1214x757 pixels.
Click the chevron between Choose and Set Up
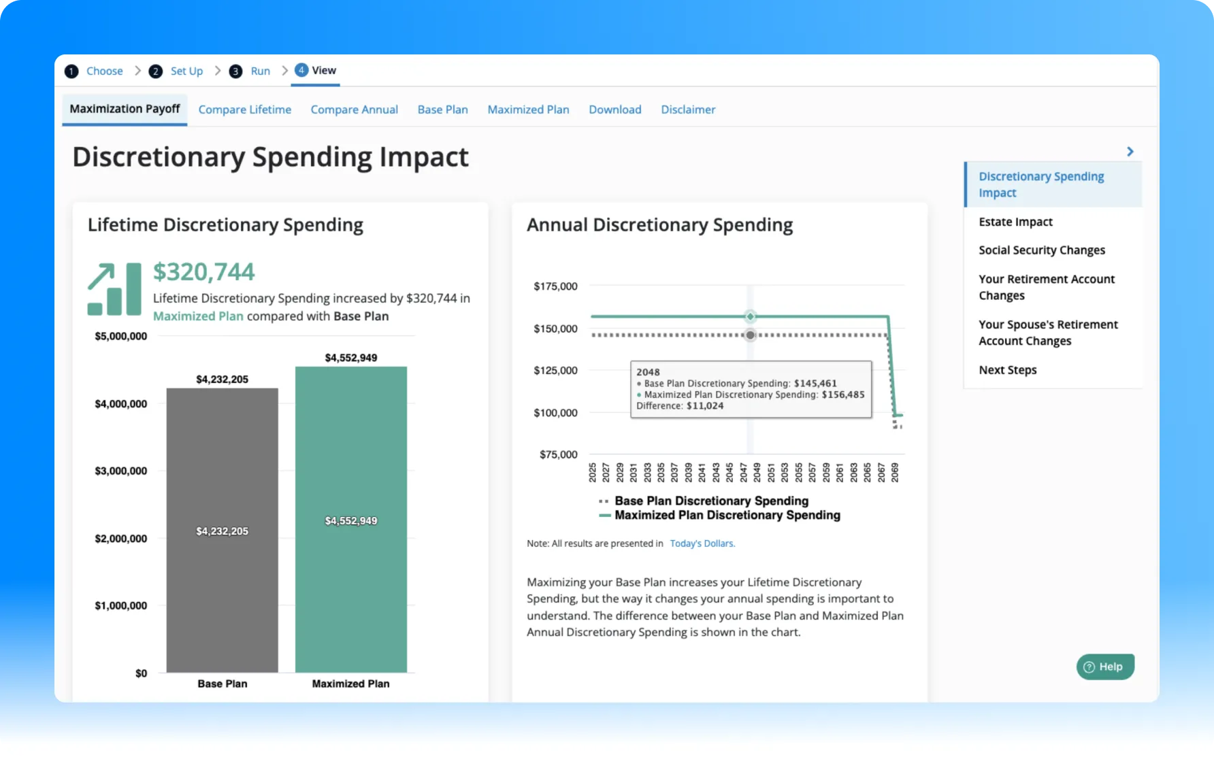137,71
